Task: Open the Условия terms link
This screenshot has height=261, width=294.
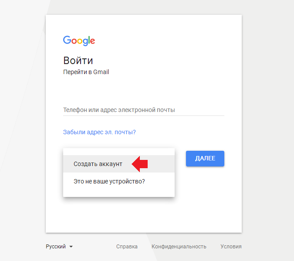Action: 231,247
